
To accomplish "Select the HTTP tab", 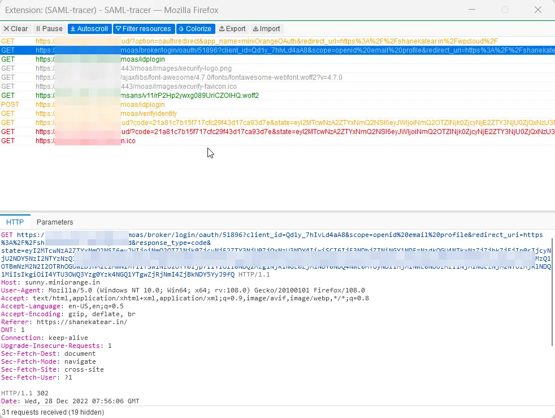I will 15,222.
